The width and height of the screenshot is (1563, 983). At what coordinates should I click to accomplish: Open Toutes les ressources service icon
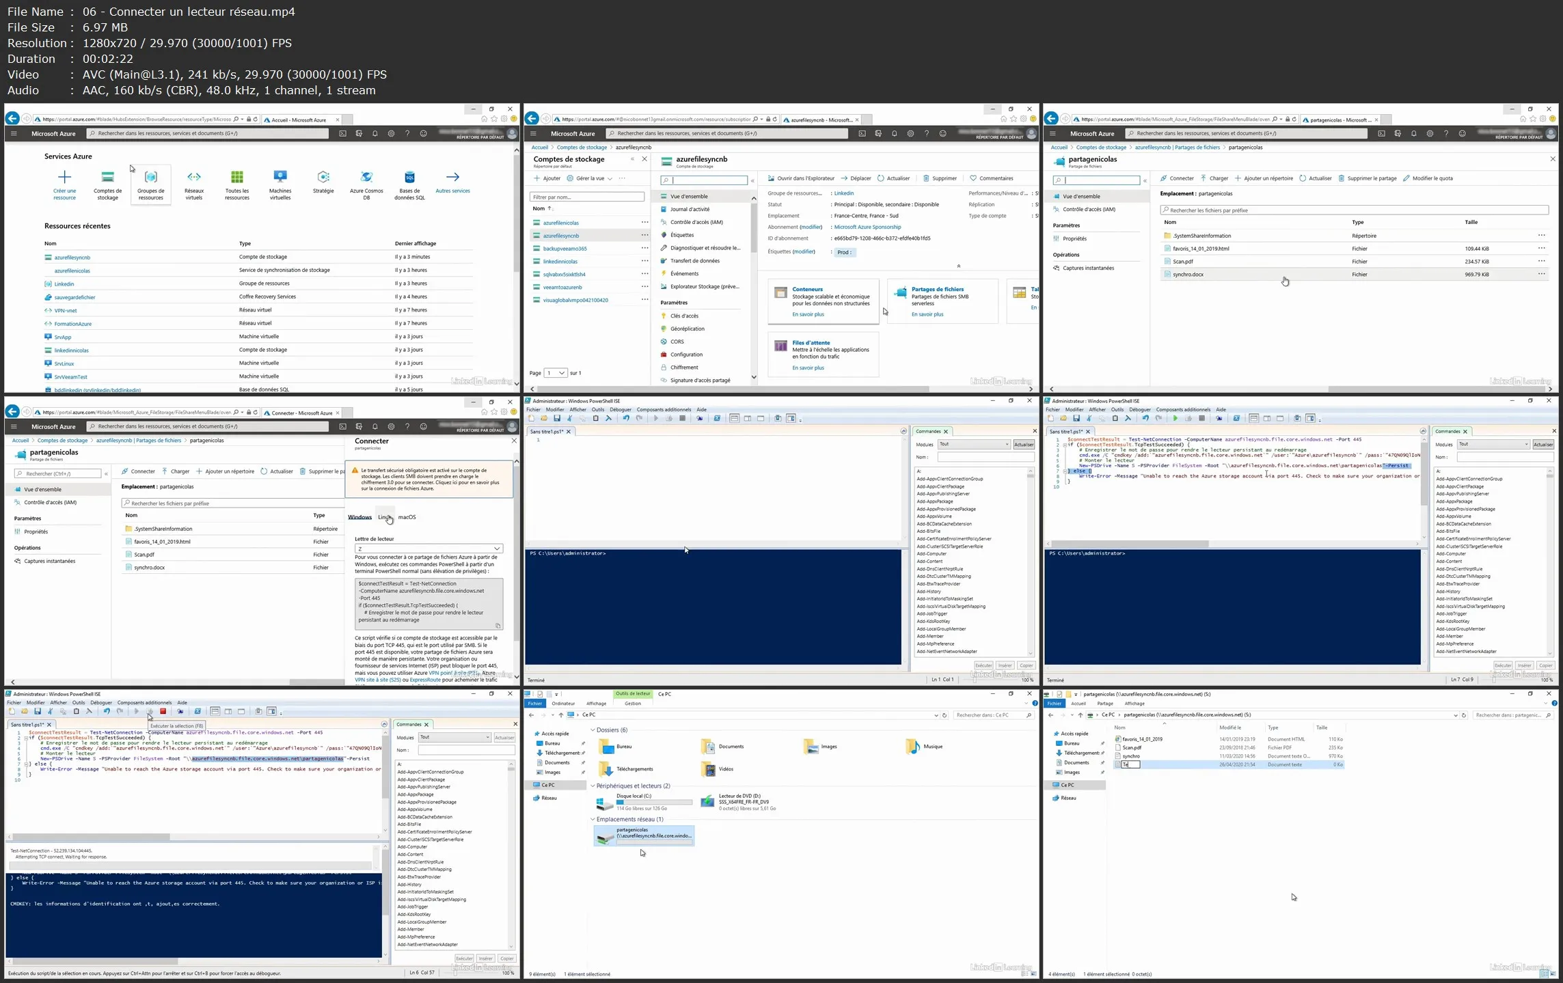(x=237, y=184)
